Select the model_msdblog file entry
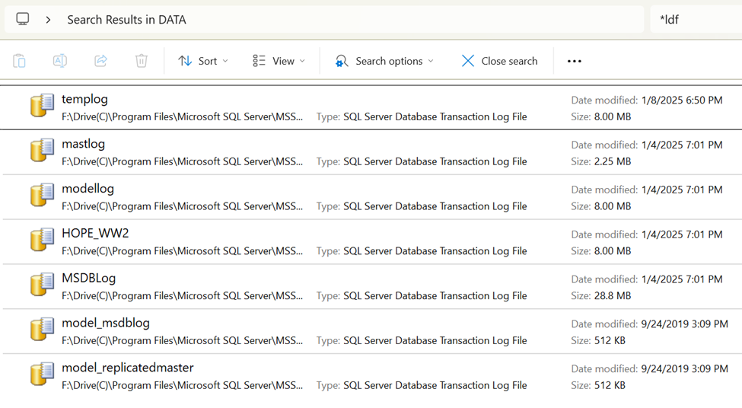The width and height of the screenshot is (742, 408). pyautogui.click(x=106, y=323)
